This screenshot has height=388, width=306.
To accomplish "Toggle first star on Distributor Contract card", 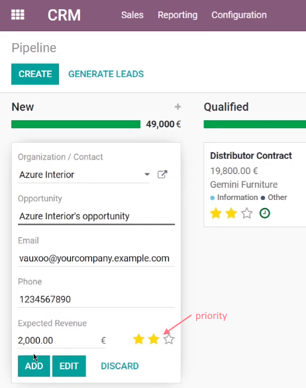I will pyautogui.click(x=216, y=213).
